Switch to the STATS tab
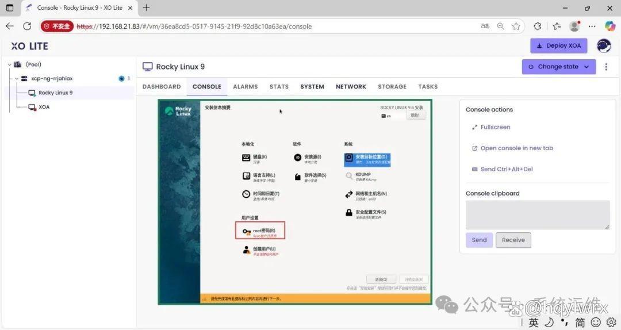The width and height of the screenshot is (621, 330). (279, 87)
